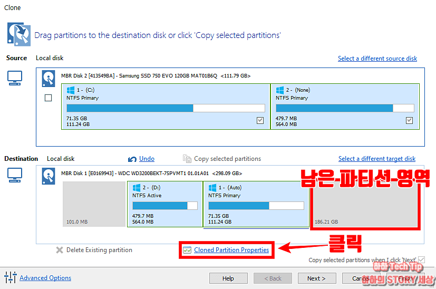The height and width of the screenshot is (289, 436).
Task: Click the Source label
Action: point(17,58)
